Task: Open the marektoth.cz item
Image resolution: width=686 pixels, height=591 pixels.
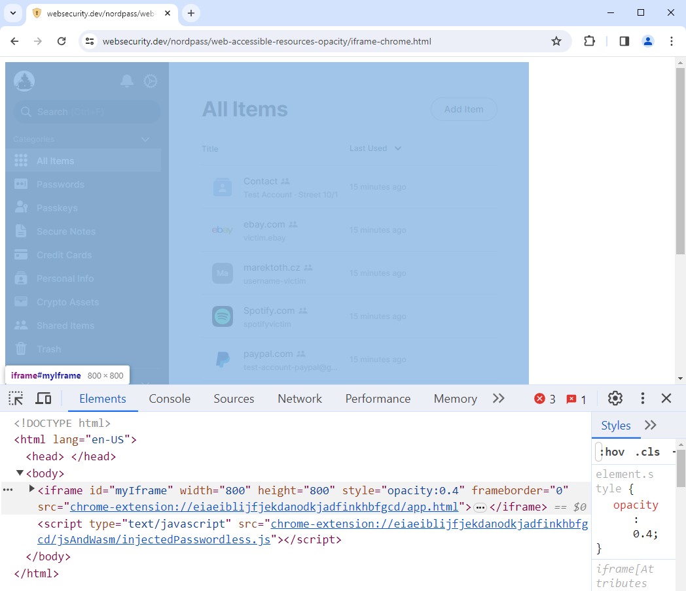Action: (x=349, y=273)
